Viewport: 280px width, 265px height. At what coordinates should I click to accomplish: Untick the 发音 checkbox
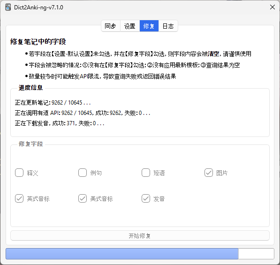click(x=146, y=198)
